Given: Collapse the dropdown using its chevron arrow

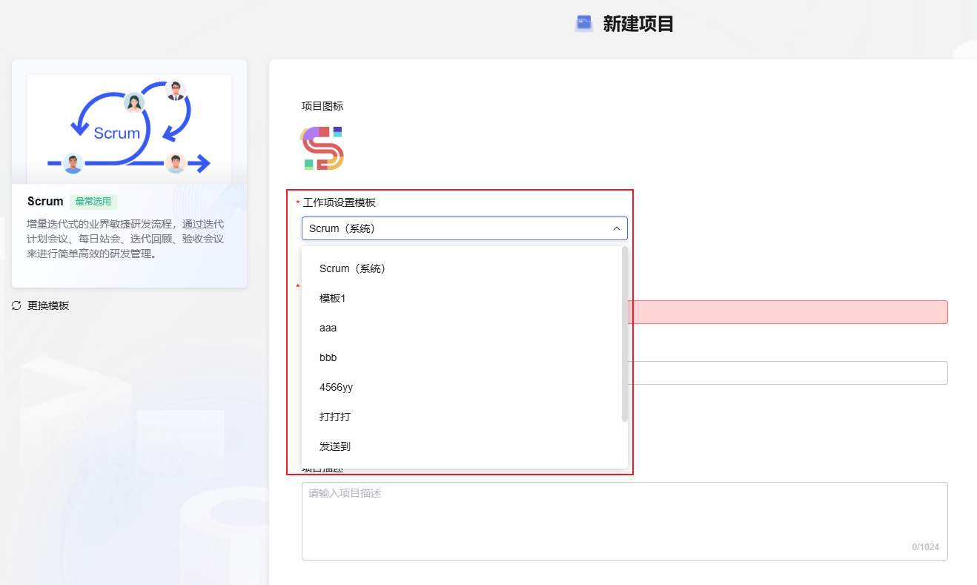Looking at the screenshot, I should tap(616, 228).
